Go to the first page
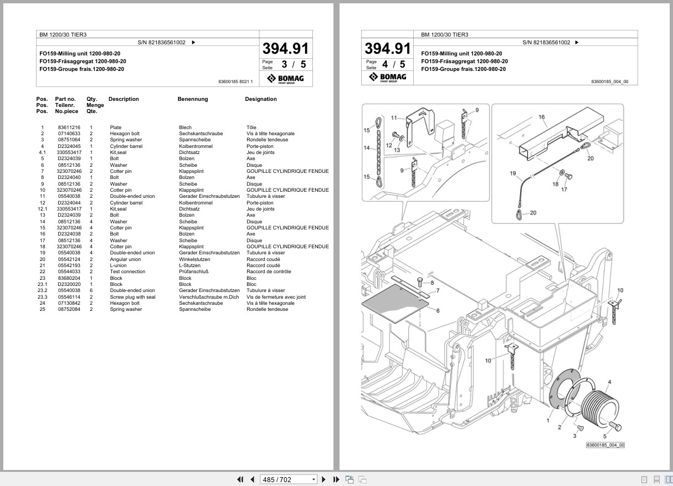This screenshot has height=486, width=673. click(x=240, y=479)
